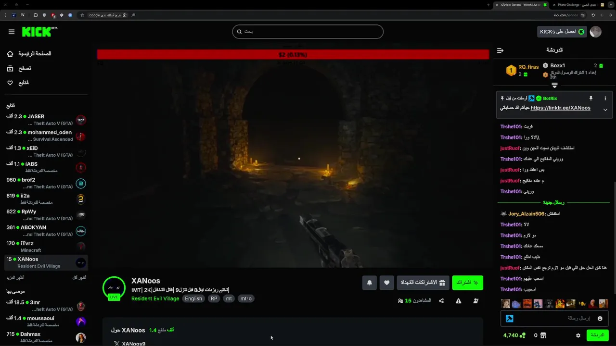The width and height of the screenshot is (616, 346).
Task: Open chat settings with the gear icon
Action: [x=578, y=335]
